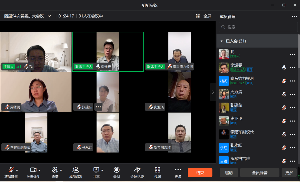Image resolution: width=300 pixels, height=182 pixels.
Task: Select 周秀清 video tile
Action: click(36, 92)
